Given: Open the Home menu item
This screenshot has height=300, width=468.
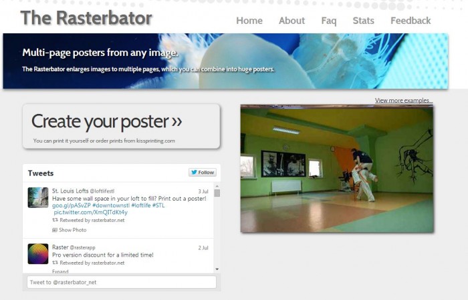Looking at the screenshot, I should [249, 21].
